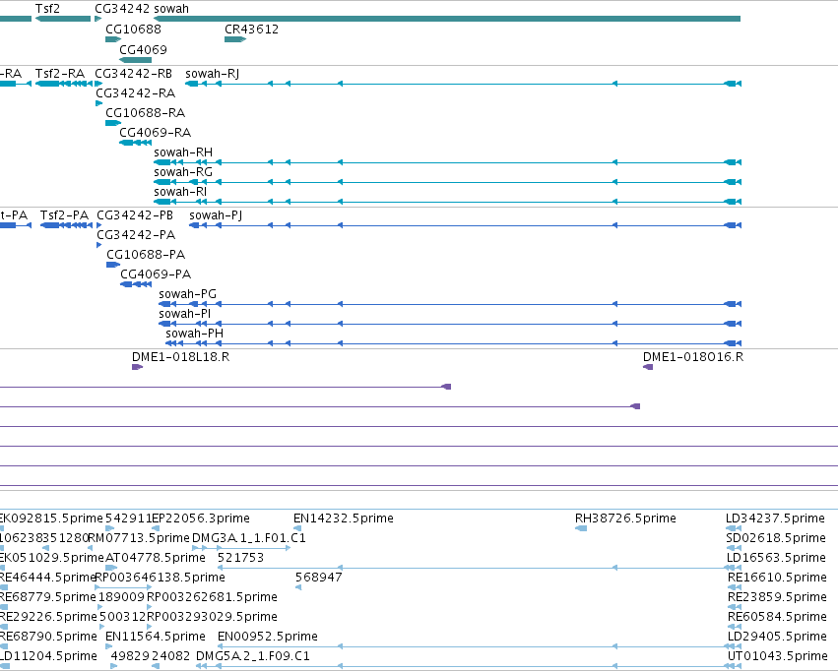
Task: Open EST RP003262681.5prime
Action: (x=212, y=597)
